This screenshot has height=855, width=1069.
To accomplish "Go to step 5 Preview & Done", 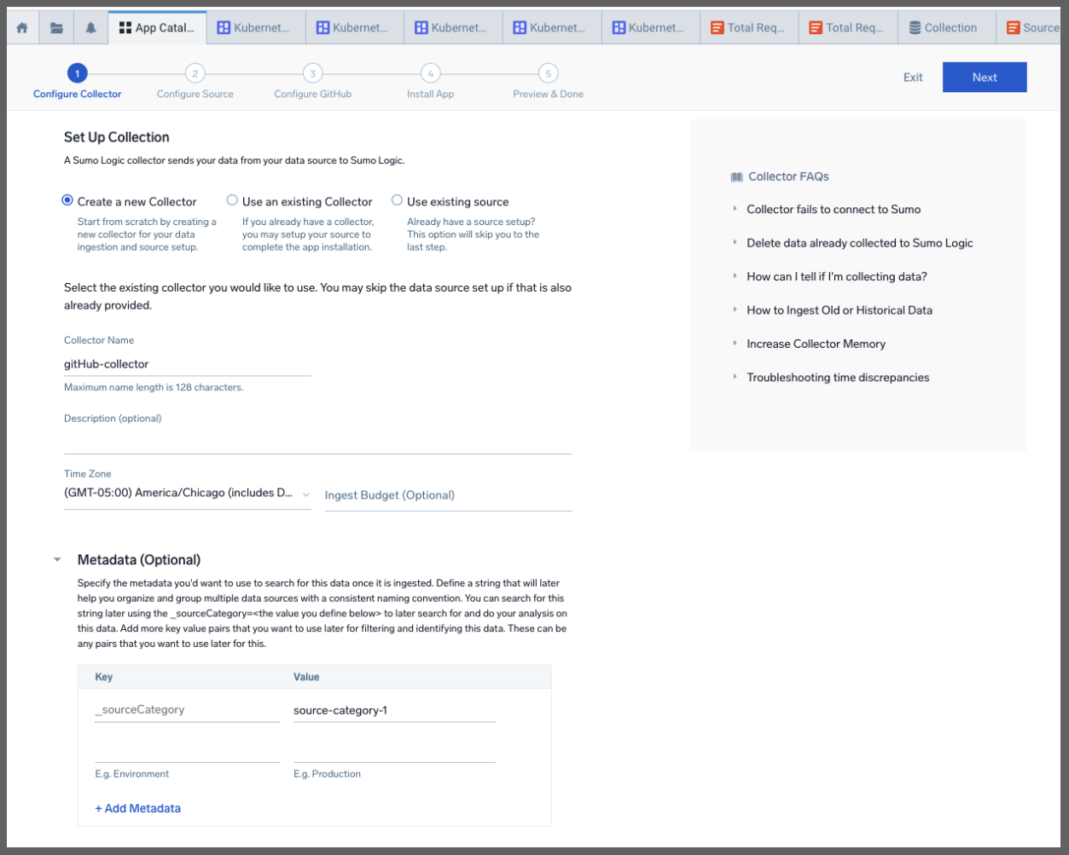I will click(548, 82).
